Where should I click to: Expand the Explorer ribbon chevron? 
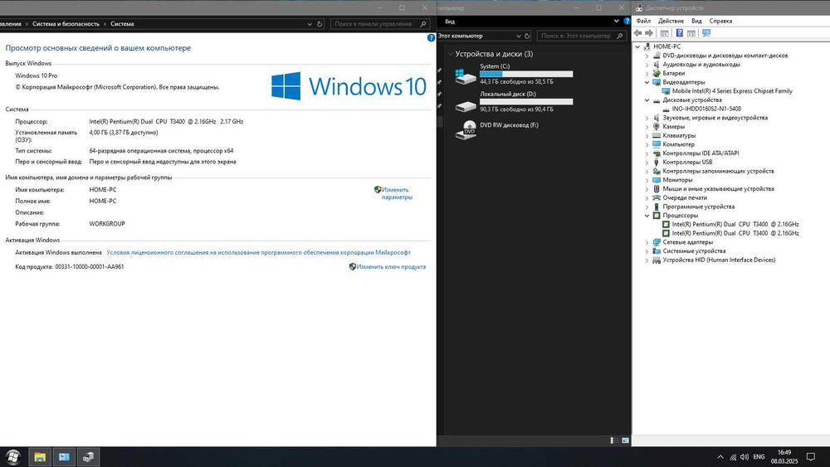616,22
